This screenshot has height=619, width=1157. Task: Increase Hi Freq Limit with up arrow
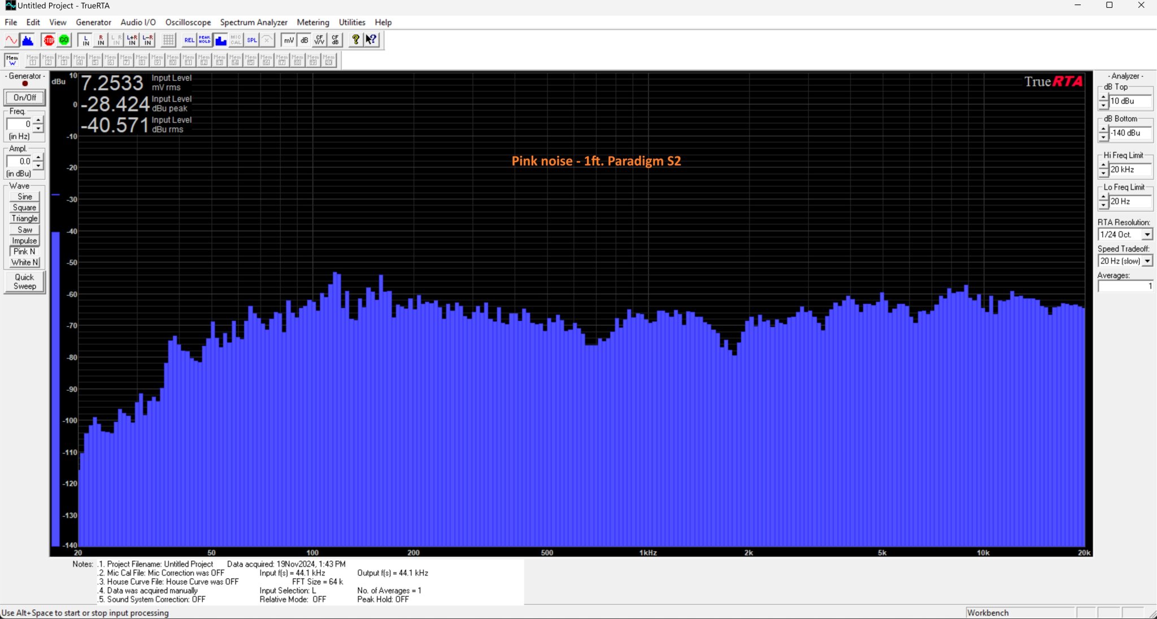[1103, 166]
